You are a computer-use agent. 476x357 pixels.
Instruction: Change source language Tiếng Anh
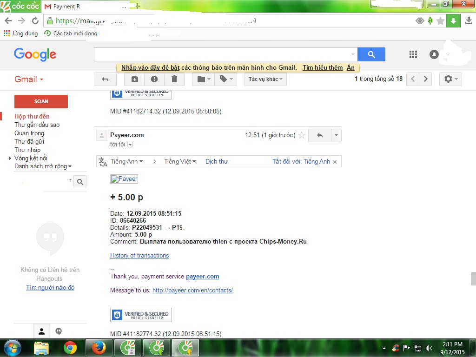coord(126,161)
